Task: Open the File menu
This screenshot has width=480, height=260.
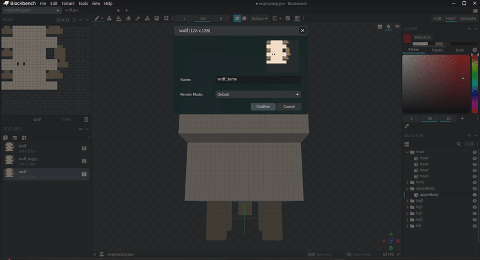Action: (x=43, y=4)
